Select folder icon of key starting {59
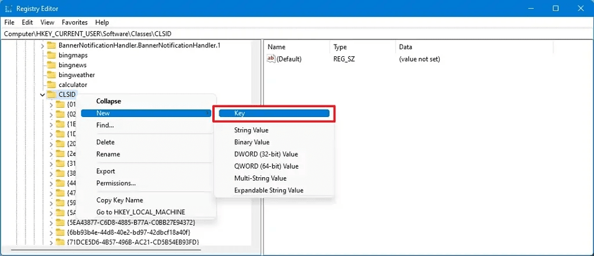 pos(60,203)
